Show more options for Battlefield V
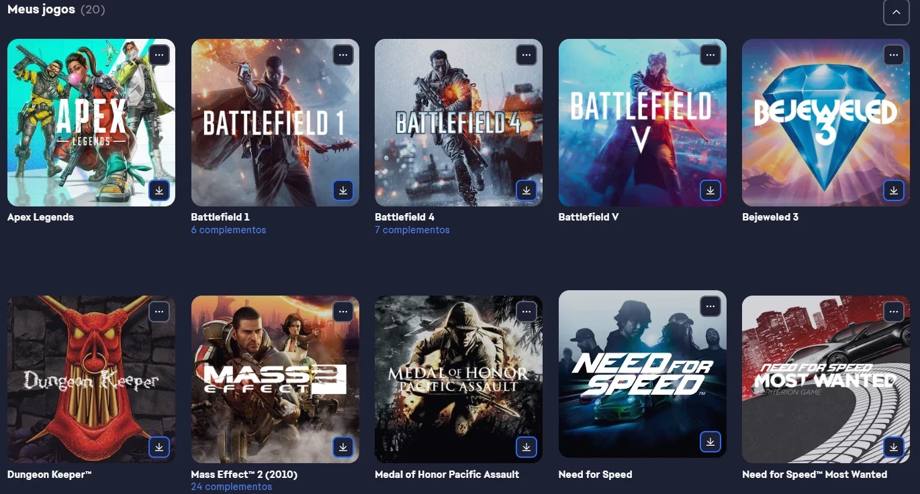This screenshot has height=494, width=920. tap(710, 55)
